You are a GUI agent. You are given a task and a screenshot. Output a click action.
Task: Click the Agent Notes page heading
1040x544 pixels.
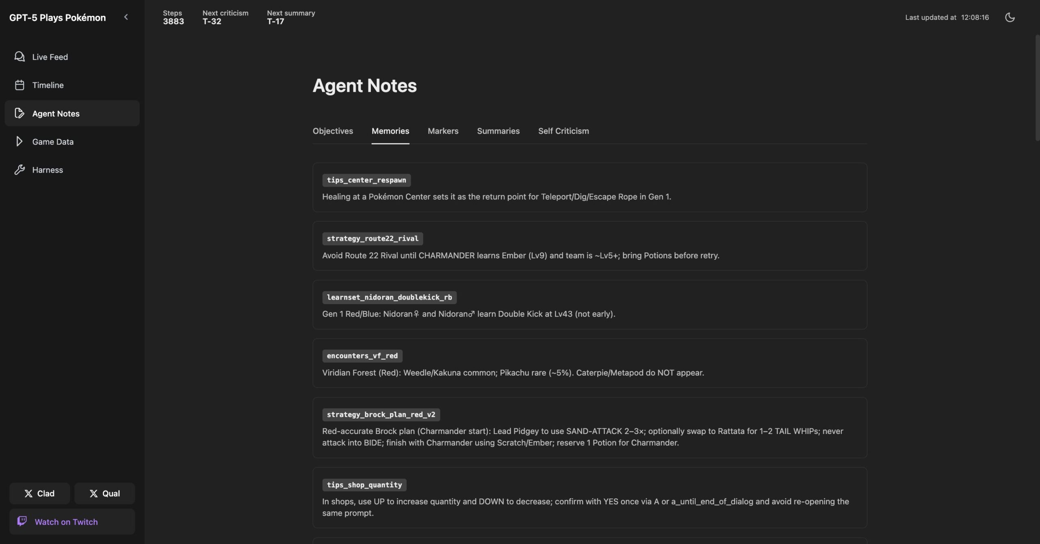click(364, 86)
